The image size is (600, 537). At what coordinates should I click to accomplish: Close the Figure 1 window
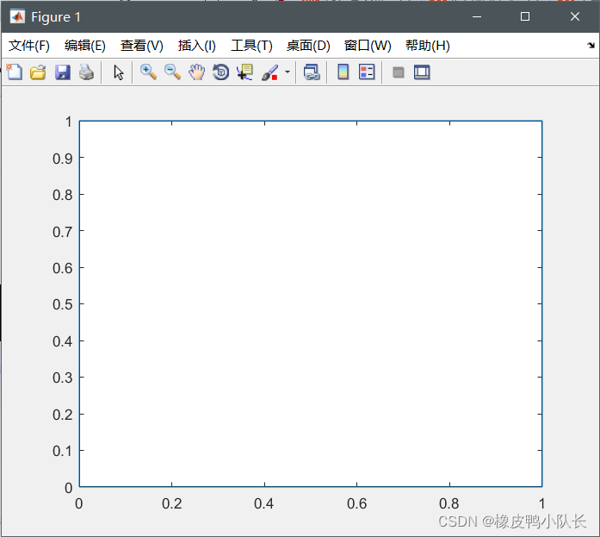[575, 16]
